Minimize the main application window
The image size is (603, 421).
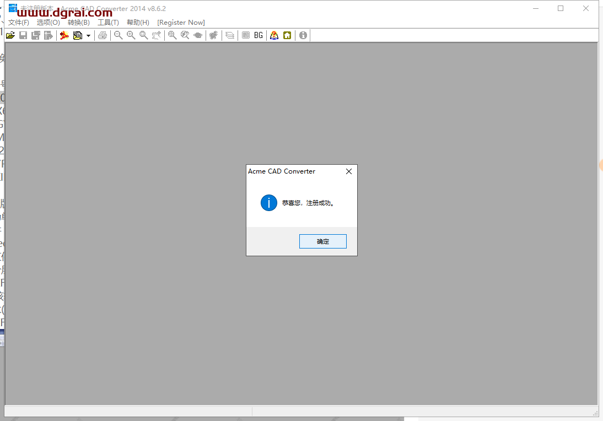[x=536, y=8]
